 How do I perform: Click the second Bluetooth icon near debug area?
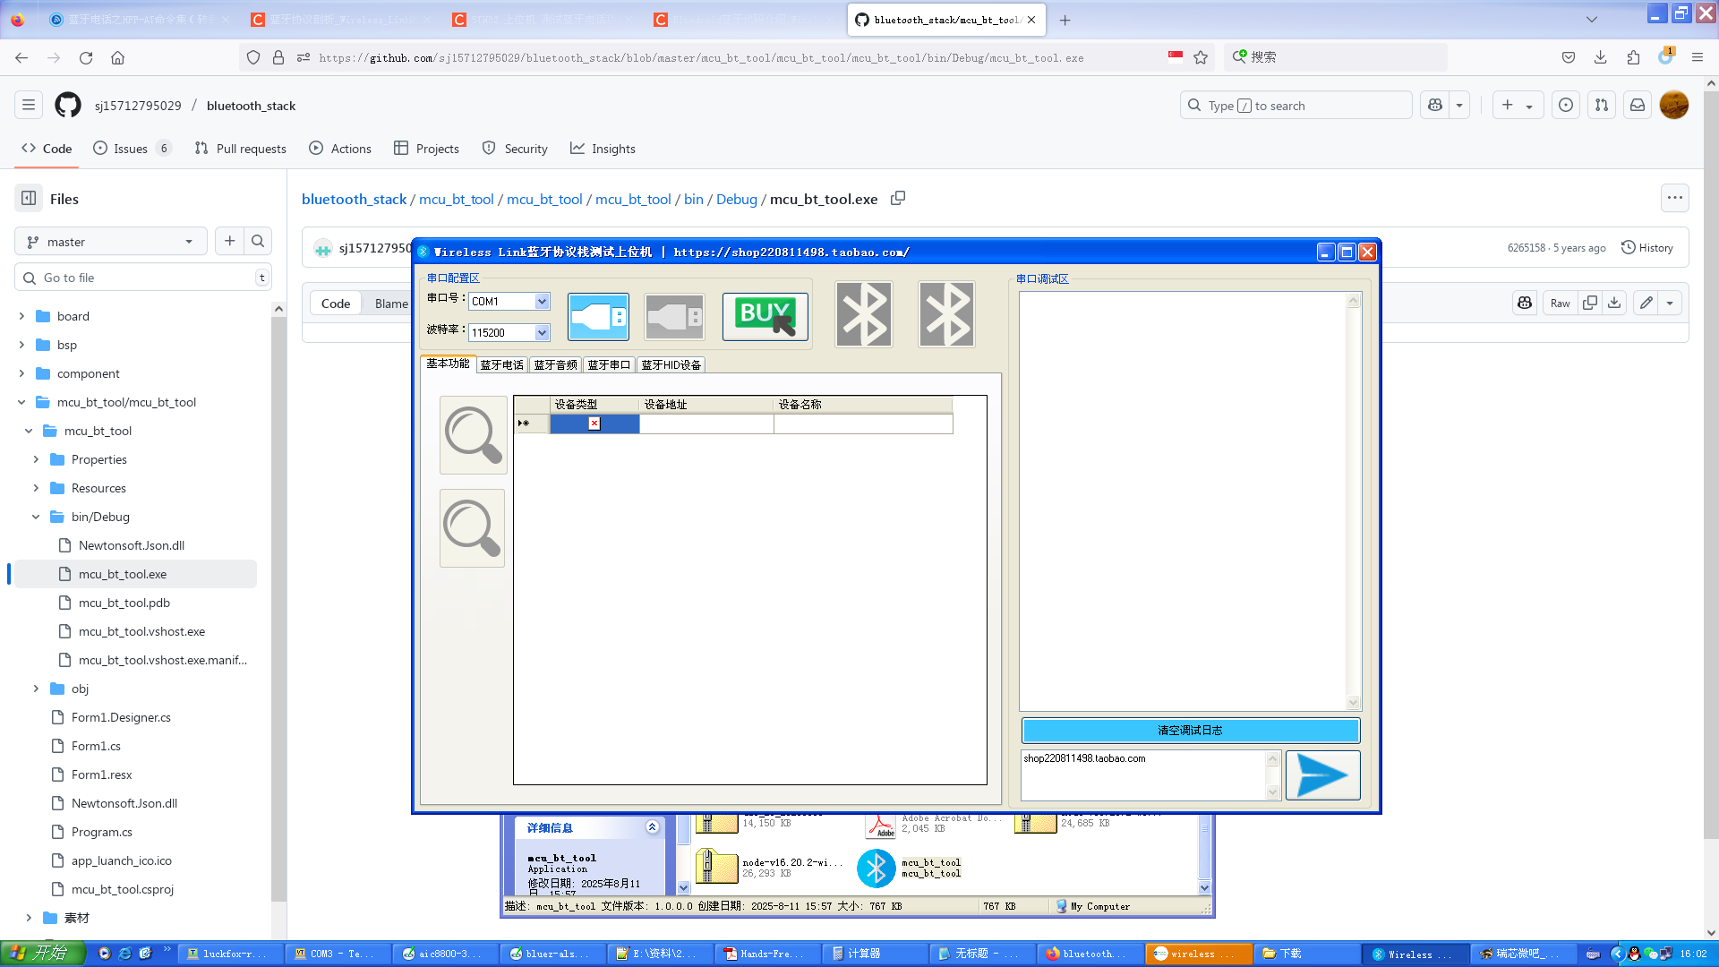click(x=946, y=314)
